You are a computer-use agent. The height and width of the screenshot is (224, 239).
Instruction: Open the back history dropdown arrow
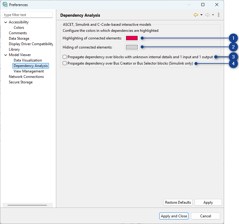[201, 15]
